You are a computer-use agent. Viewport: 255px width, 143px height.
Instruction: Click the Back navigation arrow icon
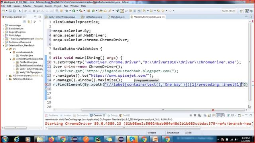pyautogui.click(x=163, y=11)
